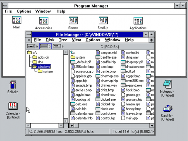Screen dimensions: 188x141
Task: Select canyon.mid file
Action: [106, 53]
